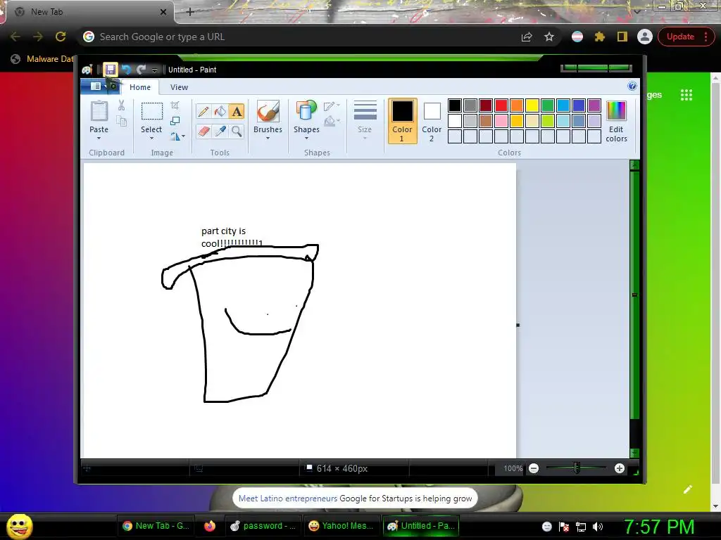
Task: Select the Eraser tool
Action: pos(203,131)
